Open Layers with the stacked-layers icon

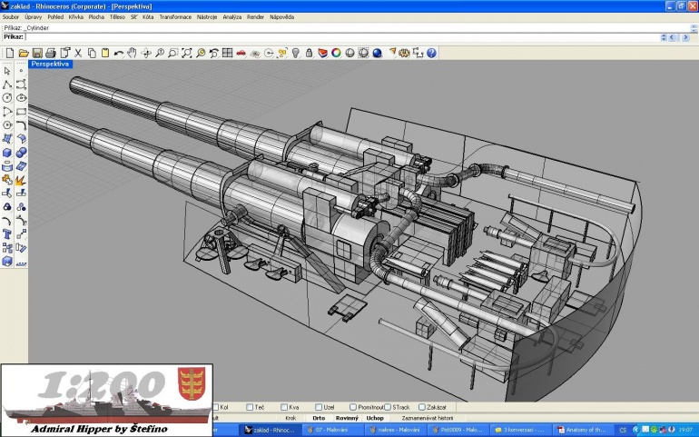click(x=323, y=53)
